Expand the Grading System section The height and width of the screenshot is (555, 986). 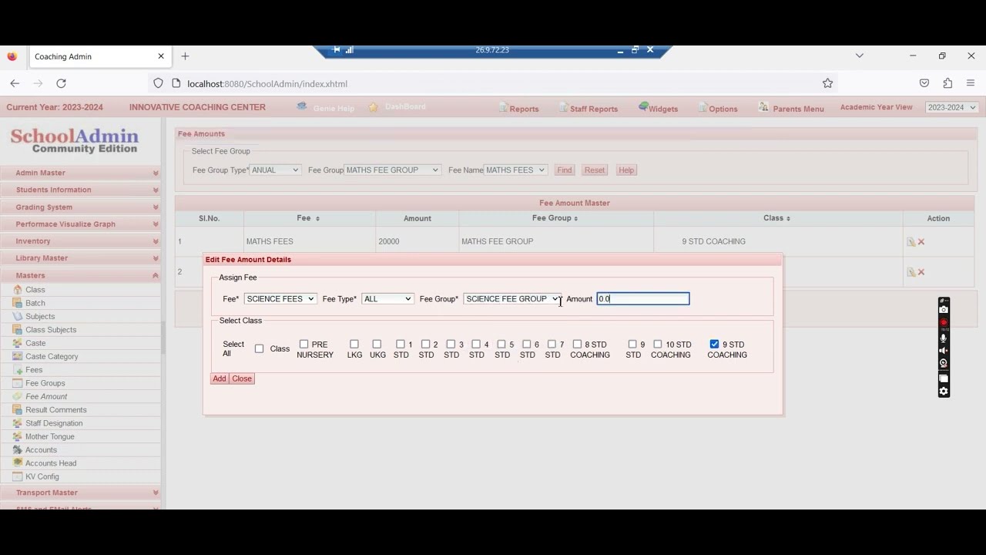point(81,207)
